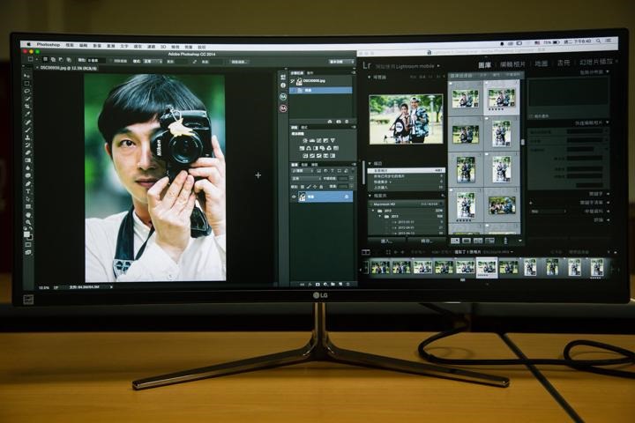Select the Lasso tool
Image resolution: width=635 pixels, height=423 pixels.
pos(27,91)
